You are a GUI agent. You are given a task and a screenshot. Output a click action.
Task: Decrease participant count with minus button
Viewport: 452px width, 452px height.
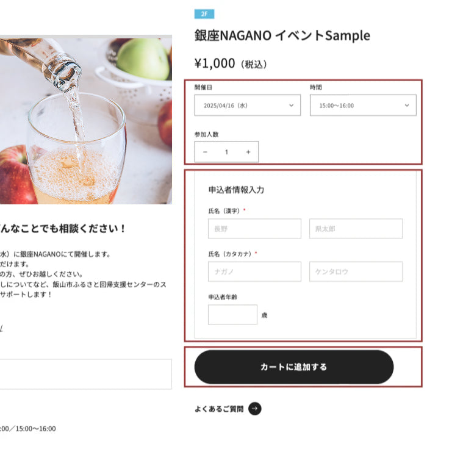pos(205,152)
